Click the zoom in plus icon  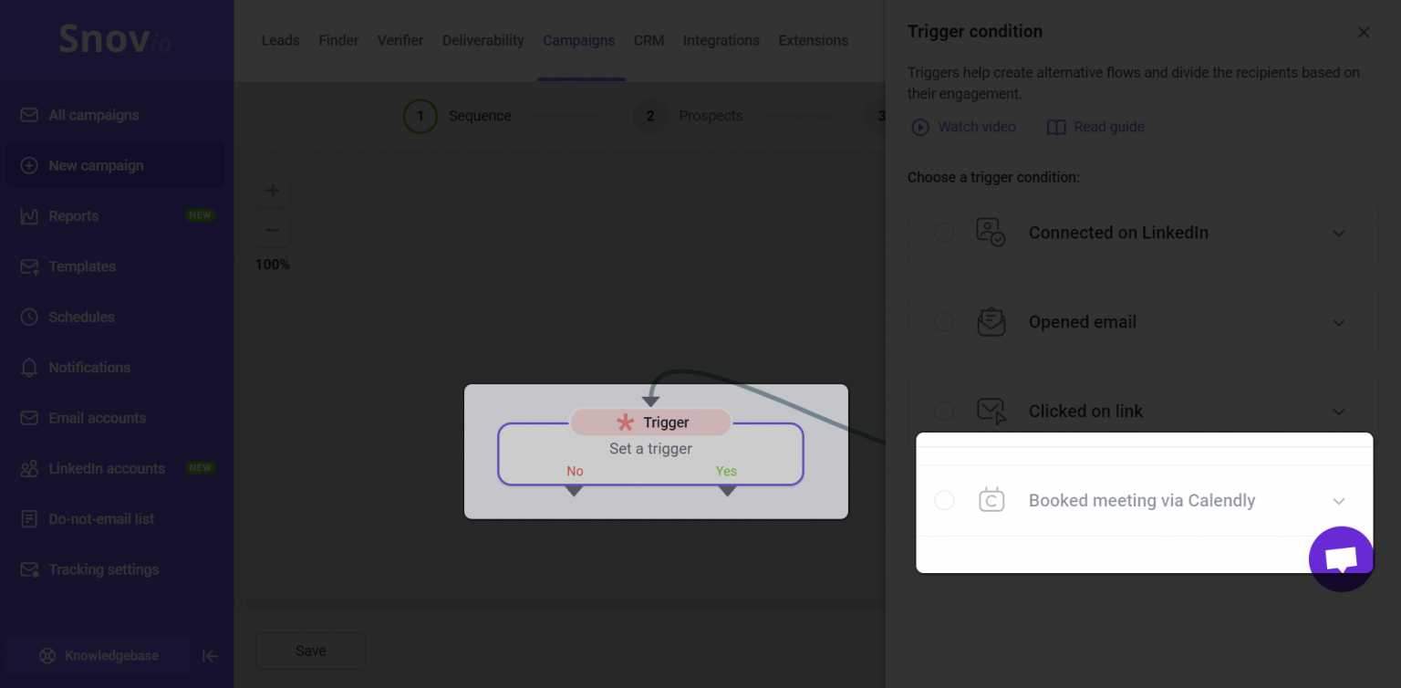point(272,191)
